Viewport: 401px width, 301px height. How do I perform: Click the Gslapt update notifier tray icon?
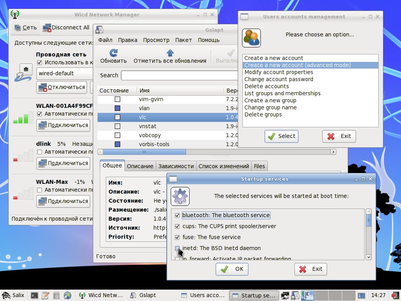(295, 296)
